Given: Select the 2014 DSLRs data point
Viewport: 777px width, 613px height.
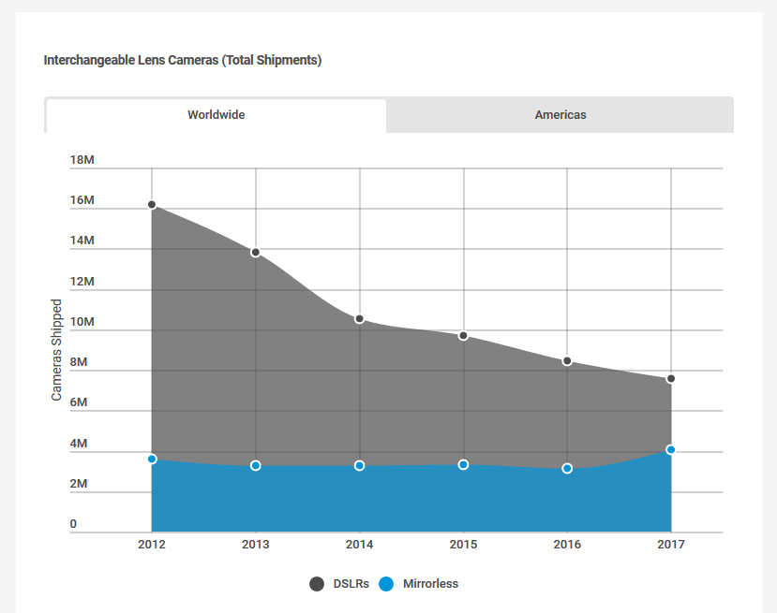Looking at the screenshot, I should 359,319.
